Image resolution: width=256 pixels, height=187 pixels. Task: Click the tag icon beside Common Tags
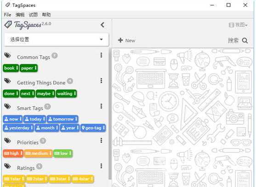[x=7, y=55]
